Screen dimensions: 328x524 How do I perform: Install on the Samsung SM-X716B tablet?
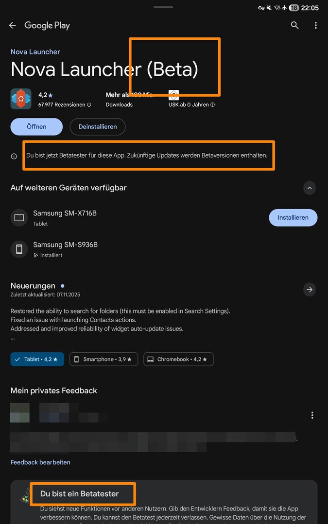pyautogui.click(x=293, y=218)
